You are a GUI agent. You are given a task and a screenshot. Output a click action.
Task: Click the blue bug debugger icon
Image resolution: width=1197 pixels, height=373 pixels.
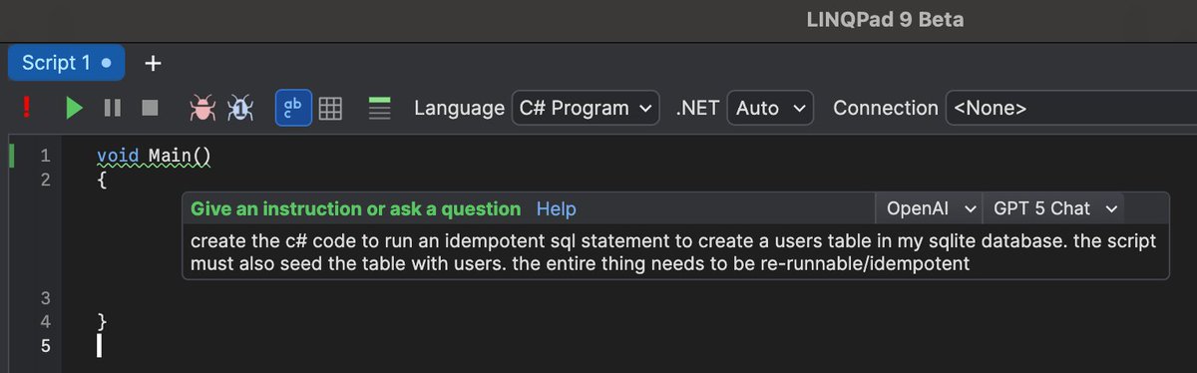pos(240,108)
